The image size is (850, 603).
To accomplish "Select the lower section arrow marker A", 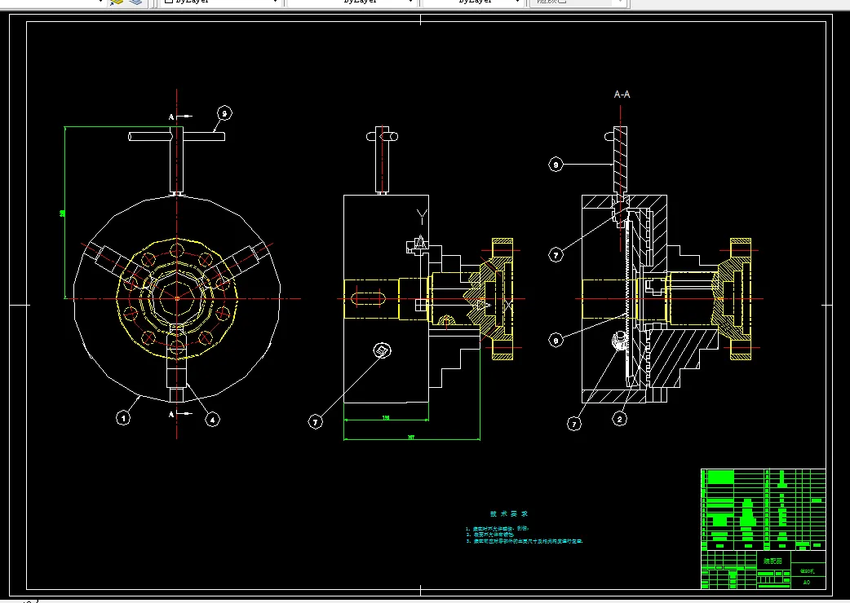I will [179, 414].
